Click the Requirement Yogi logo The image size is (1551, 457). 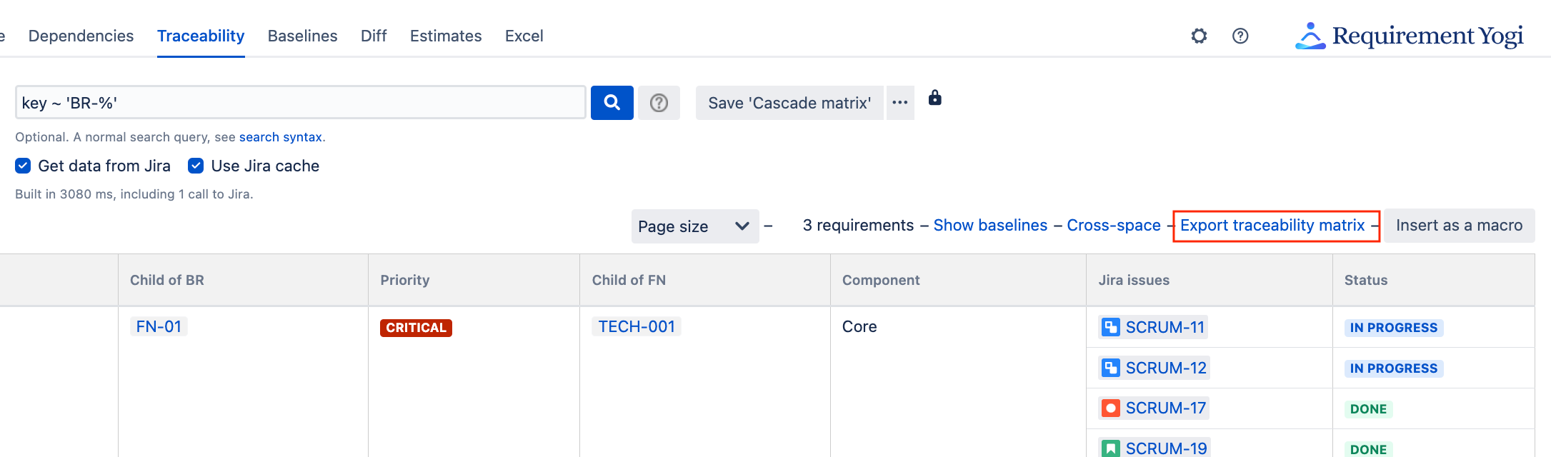click(1409, 36)
